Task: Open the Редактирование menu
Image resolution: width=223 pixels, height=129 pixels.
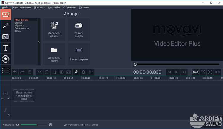Action: (21, 7)
